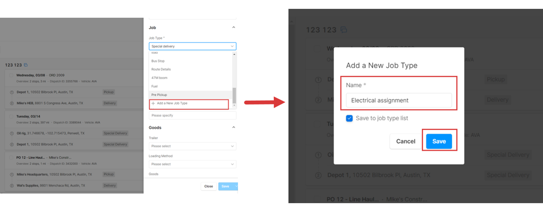Check the PO 12 - Line Haul checkbox

pos(11,158)
